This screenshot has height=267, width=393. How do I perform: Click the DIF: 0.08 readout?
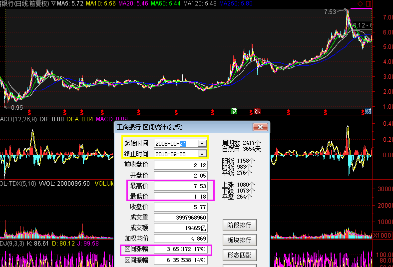tap(51, 119)
